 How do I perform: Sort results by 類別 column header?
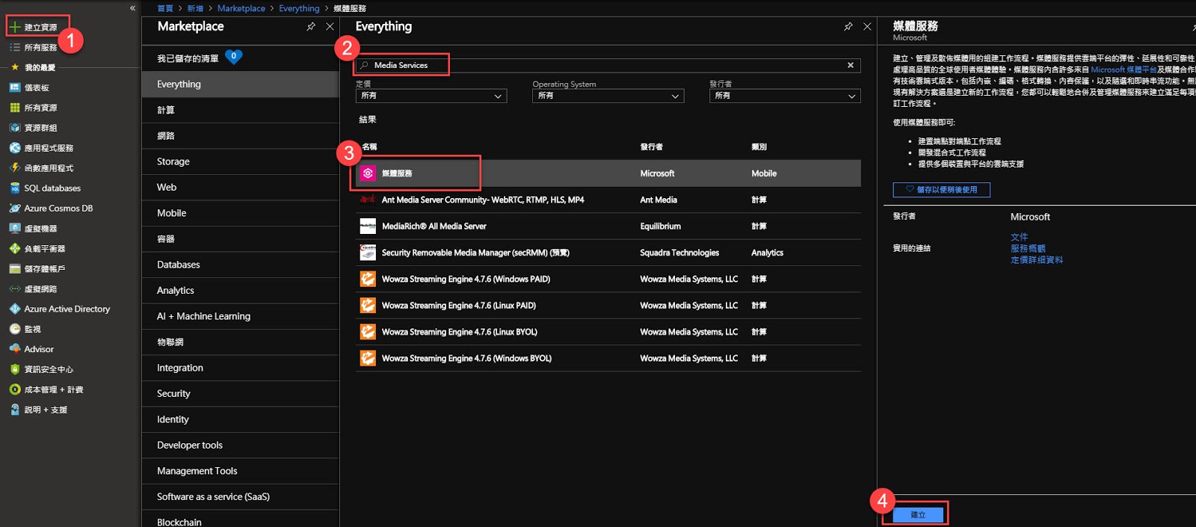coord(759,147)
